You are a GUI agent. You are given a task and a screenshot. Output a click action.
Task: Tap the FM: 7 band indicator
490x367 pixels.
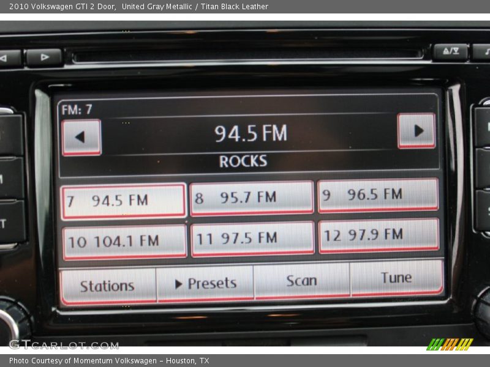[x=77, y=109]
